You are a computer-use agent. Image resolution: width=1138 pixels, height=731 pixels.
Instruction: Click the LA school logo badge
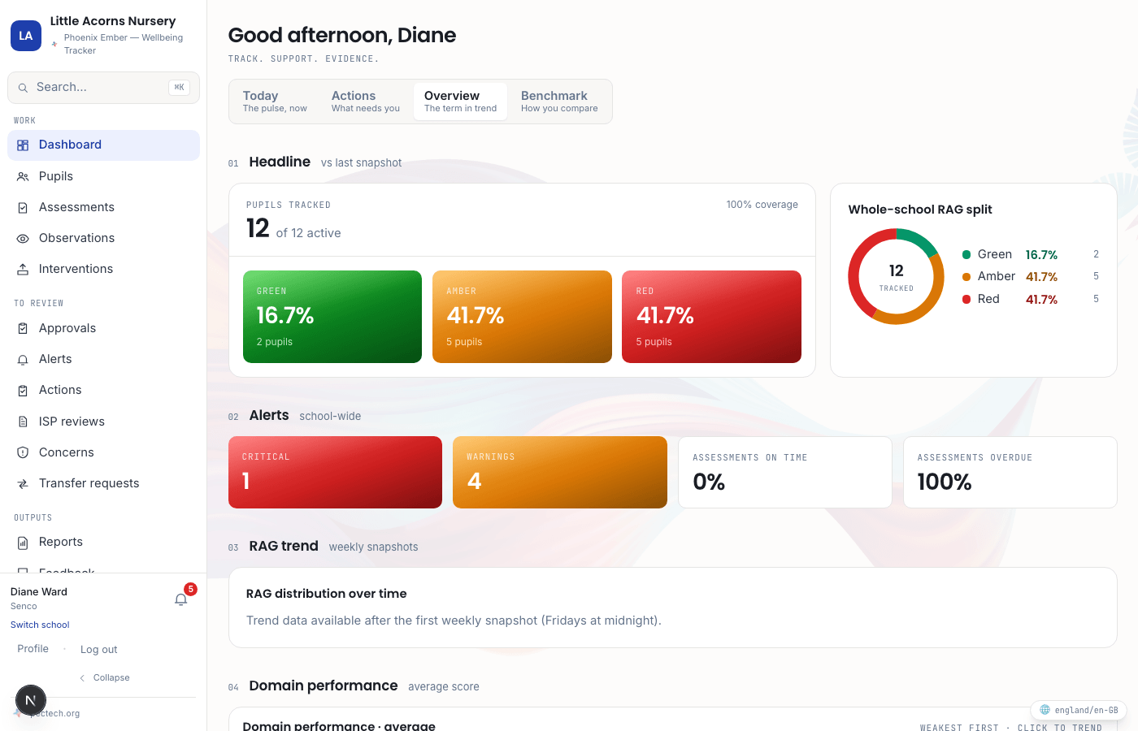(x=26, y=36)
